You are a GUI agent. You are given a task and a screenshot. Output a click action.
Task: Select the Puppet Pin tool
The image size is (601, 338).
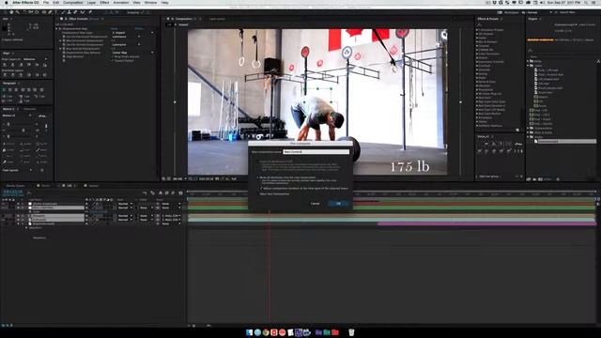point(90,12)
